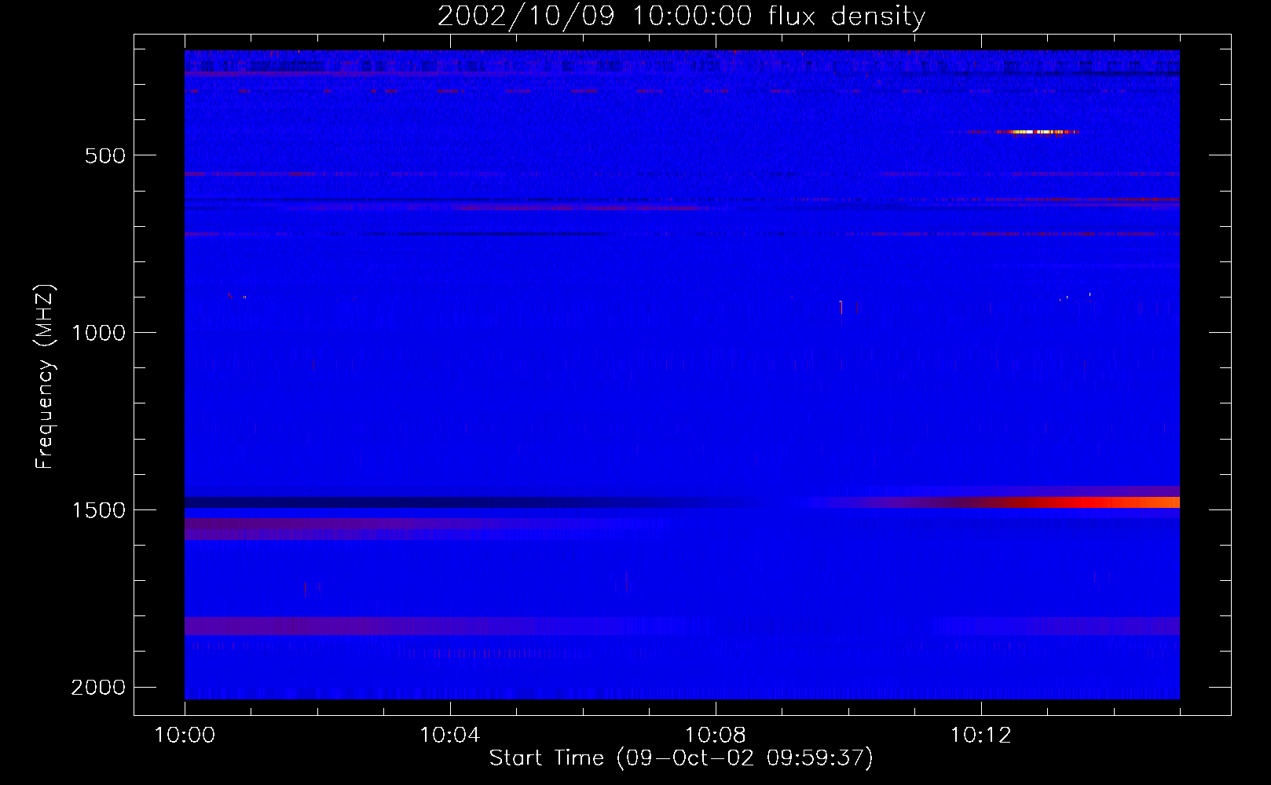The height and width of the screenshot is (785, 1271).
Task: Click the 2000 frequency tick label
Action: point(98,688)
